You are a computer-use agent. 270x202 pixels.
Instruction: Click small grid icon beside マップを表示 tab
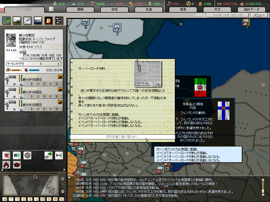pos(51,9)
